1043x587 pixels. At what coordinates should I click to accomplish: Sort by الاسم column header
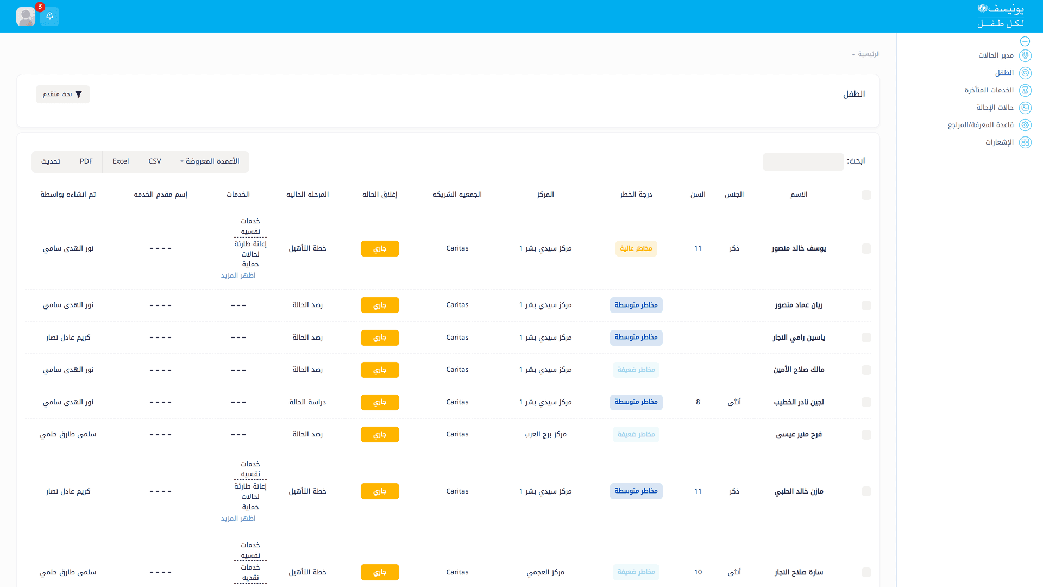[x=799, y=195]
